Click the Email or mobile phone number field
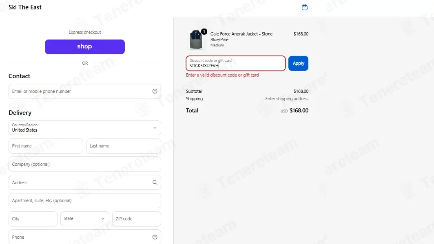This screenshot has width=434, height=244. [85, 92]
